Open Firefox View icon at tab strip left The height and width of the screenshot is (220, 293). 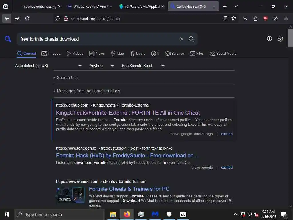pos(6,6)
